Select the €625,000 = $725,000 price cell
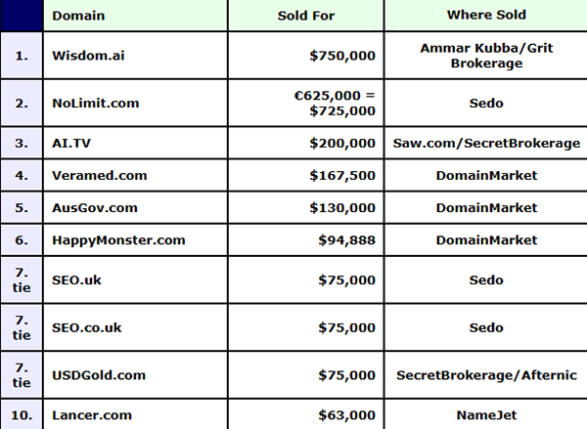Image resolution: width=587 pixels, height=429 pixels. (x=333, y=103)
